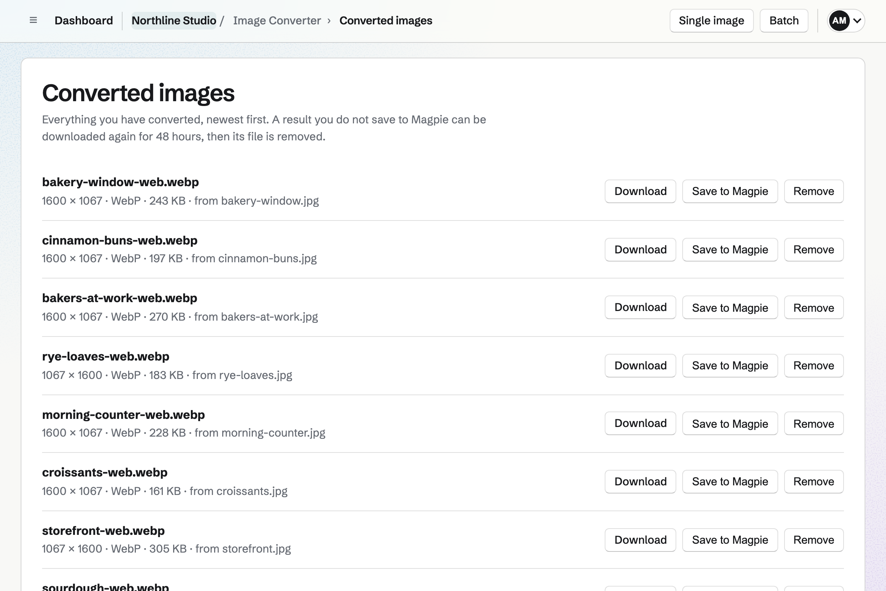Viewport: 886px width, 591px height.
Task: Click the Converted images breadcrumb label
Action: click(x=386, y=20)
